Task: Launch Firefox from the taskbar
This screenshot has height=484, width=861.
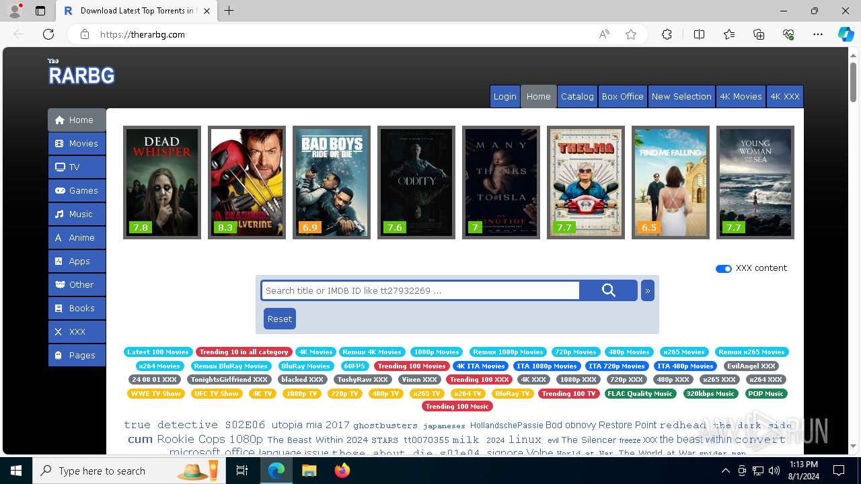Action: tap(342, 471)
